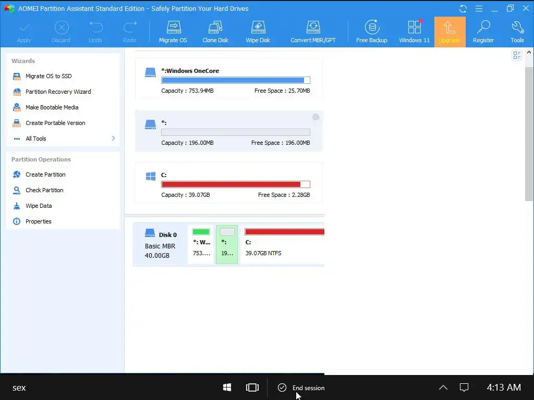
Task: Open Task View in taskbar
Action: click(x=252, y=387)
